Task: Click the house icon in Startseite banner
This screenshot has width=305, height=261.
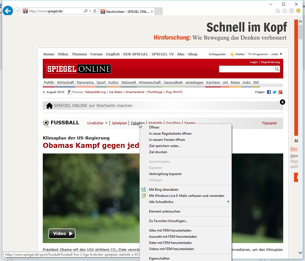Action: click(x=49, y=106)
